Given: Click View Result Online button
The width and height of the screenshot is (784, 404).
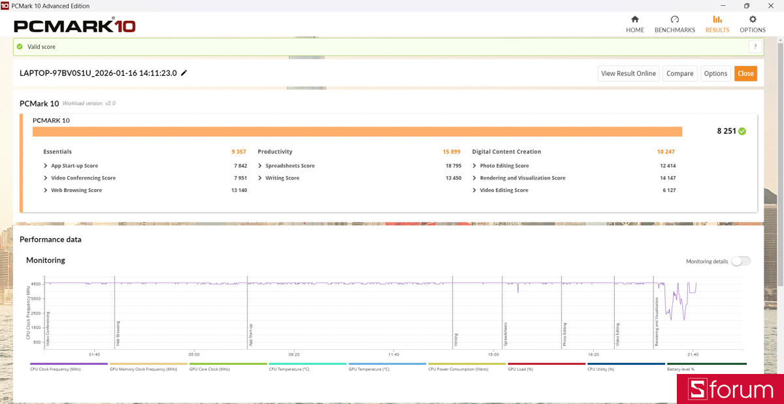Looking at the screenshot, I should (x=628, y=73).
